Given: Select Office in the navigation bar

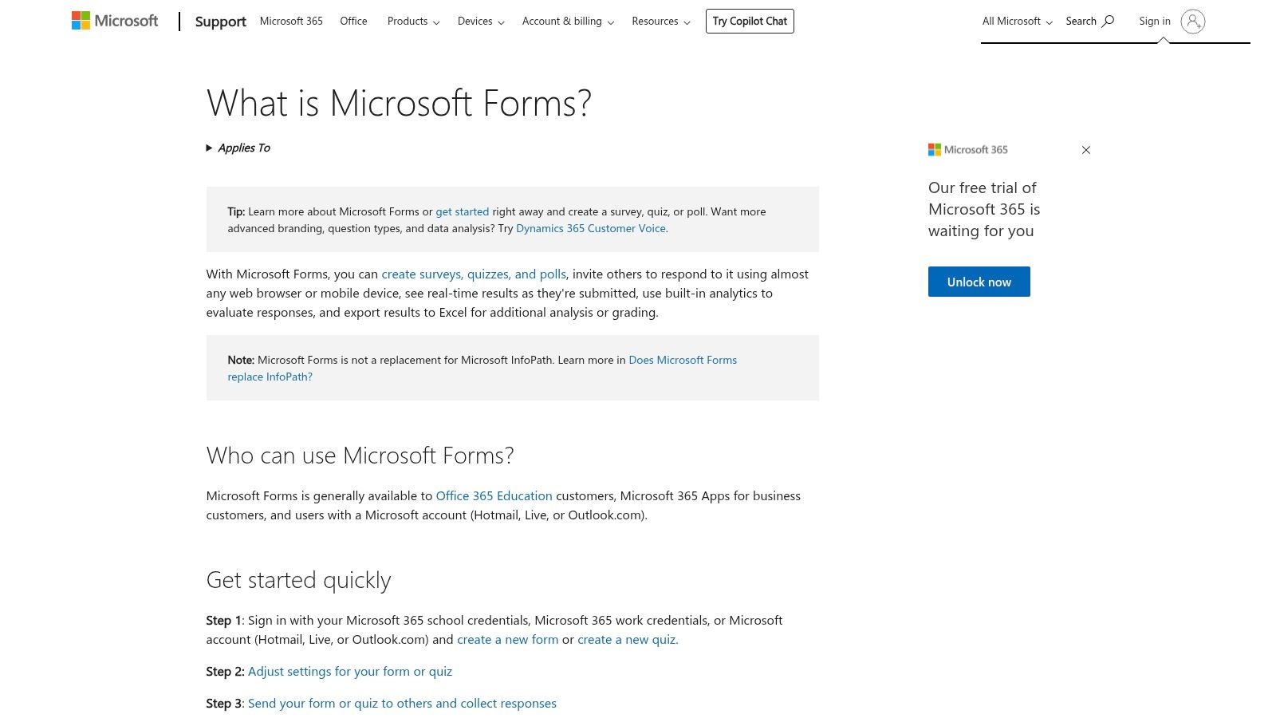Looking at the screenshot, I should tap(353, 22).
